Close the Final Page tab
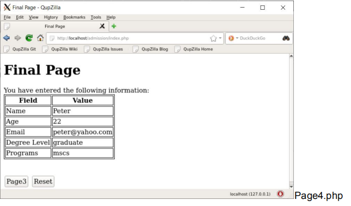351x206 pixels. (x=102, y=26)
